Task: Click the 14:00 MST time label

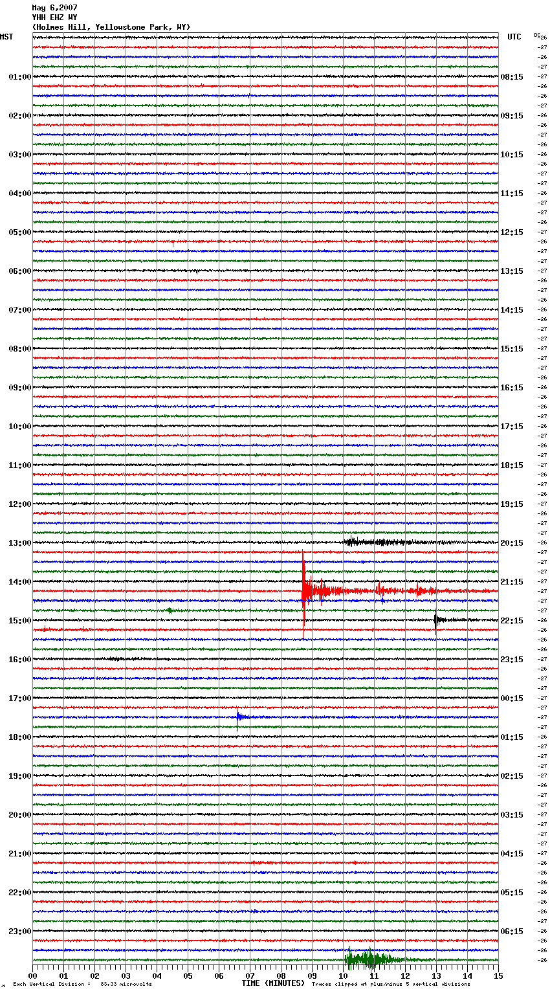Action: click(x=20, y=582)
